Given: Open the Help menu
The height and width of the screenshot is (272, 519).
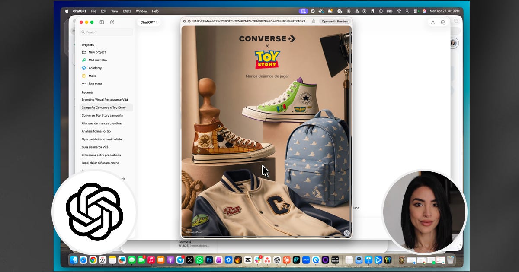Looking at the screenshot, I should coord(155,11).
